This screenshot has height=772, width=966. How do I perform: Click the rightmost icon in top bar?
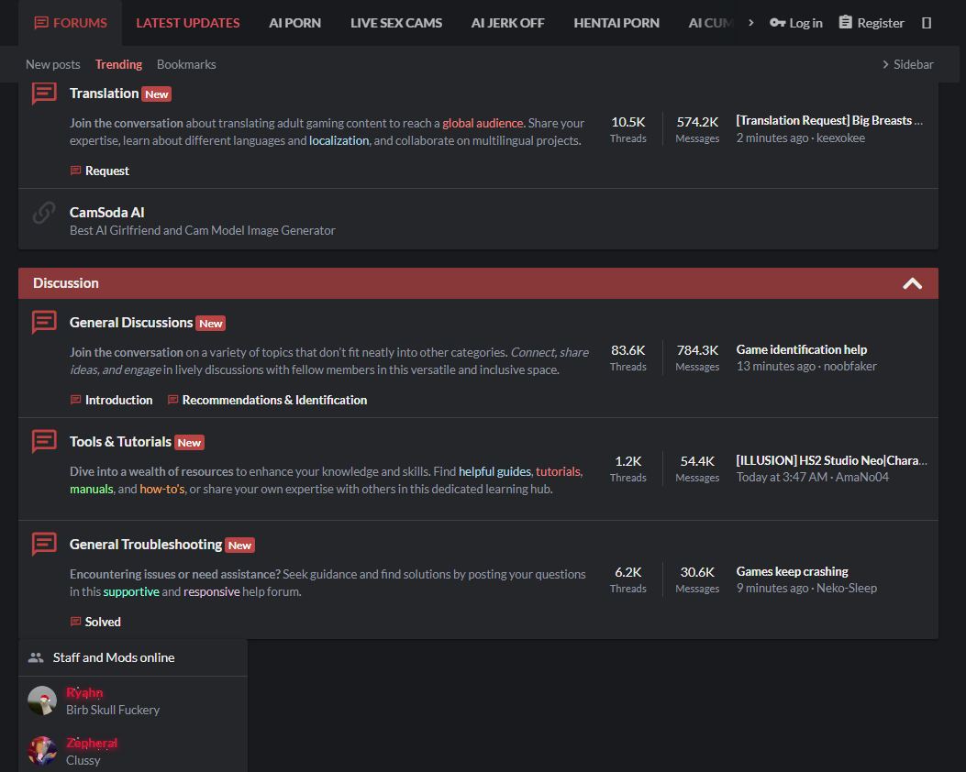[x=926, y=23]
